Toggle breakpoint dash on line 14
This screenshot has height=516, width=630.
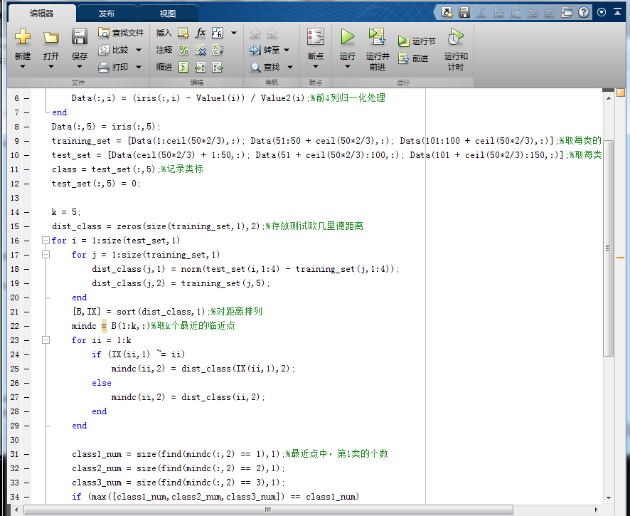click(26, 212)
